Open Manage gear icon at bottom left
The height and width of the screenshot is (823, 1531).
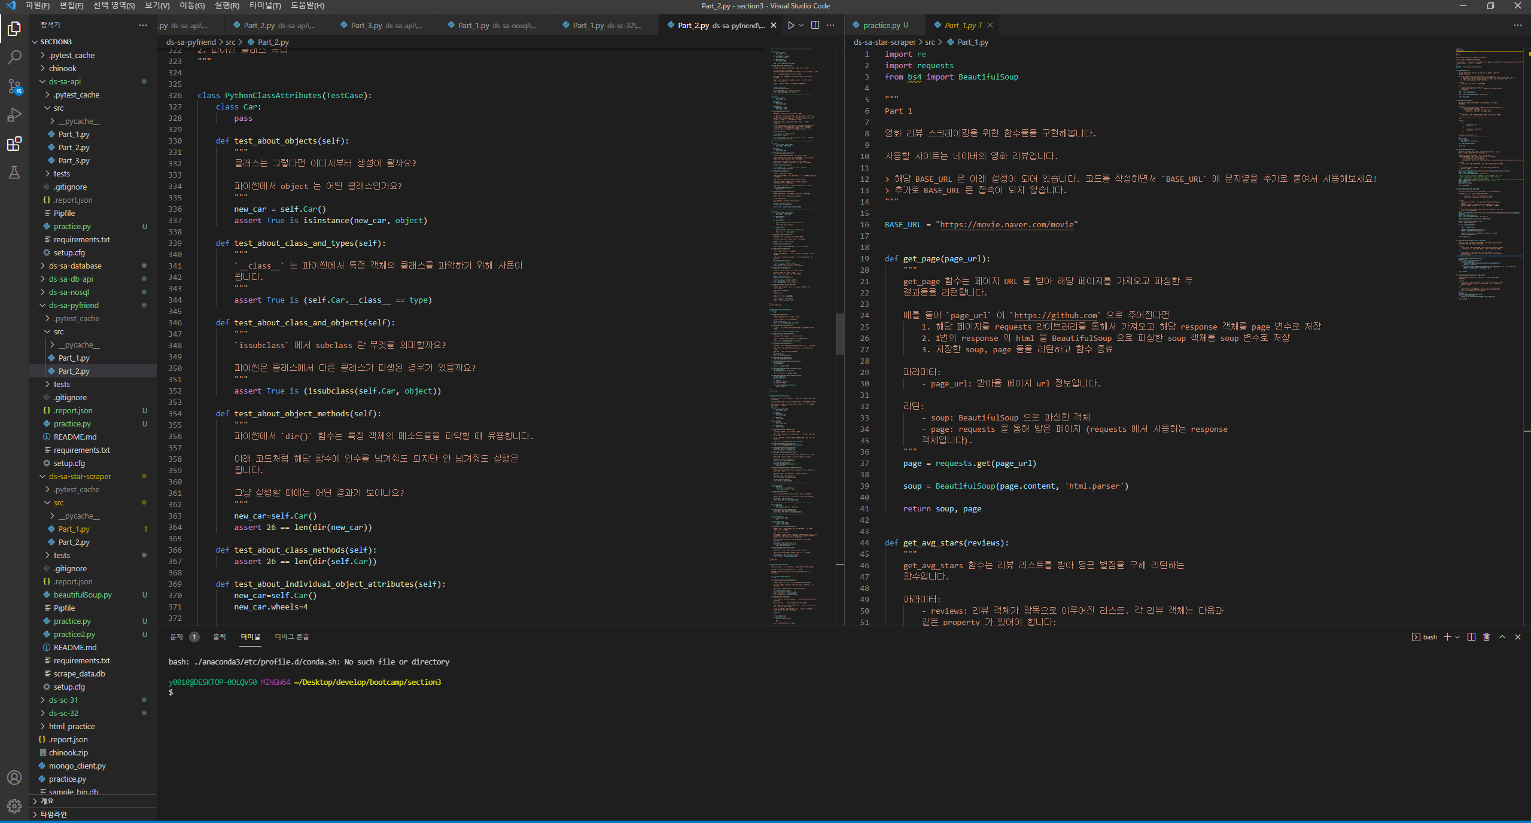pos(14,806)
